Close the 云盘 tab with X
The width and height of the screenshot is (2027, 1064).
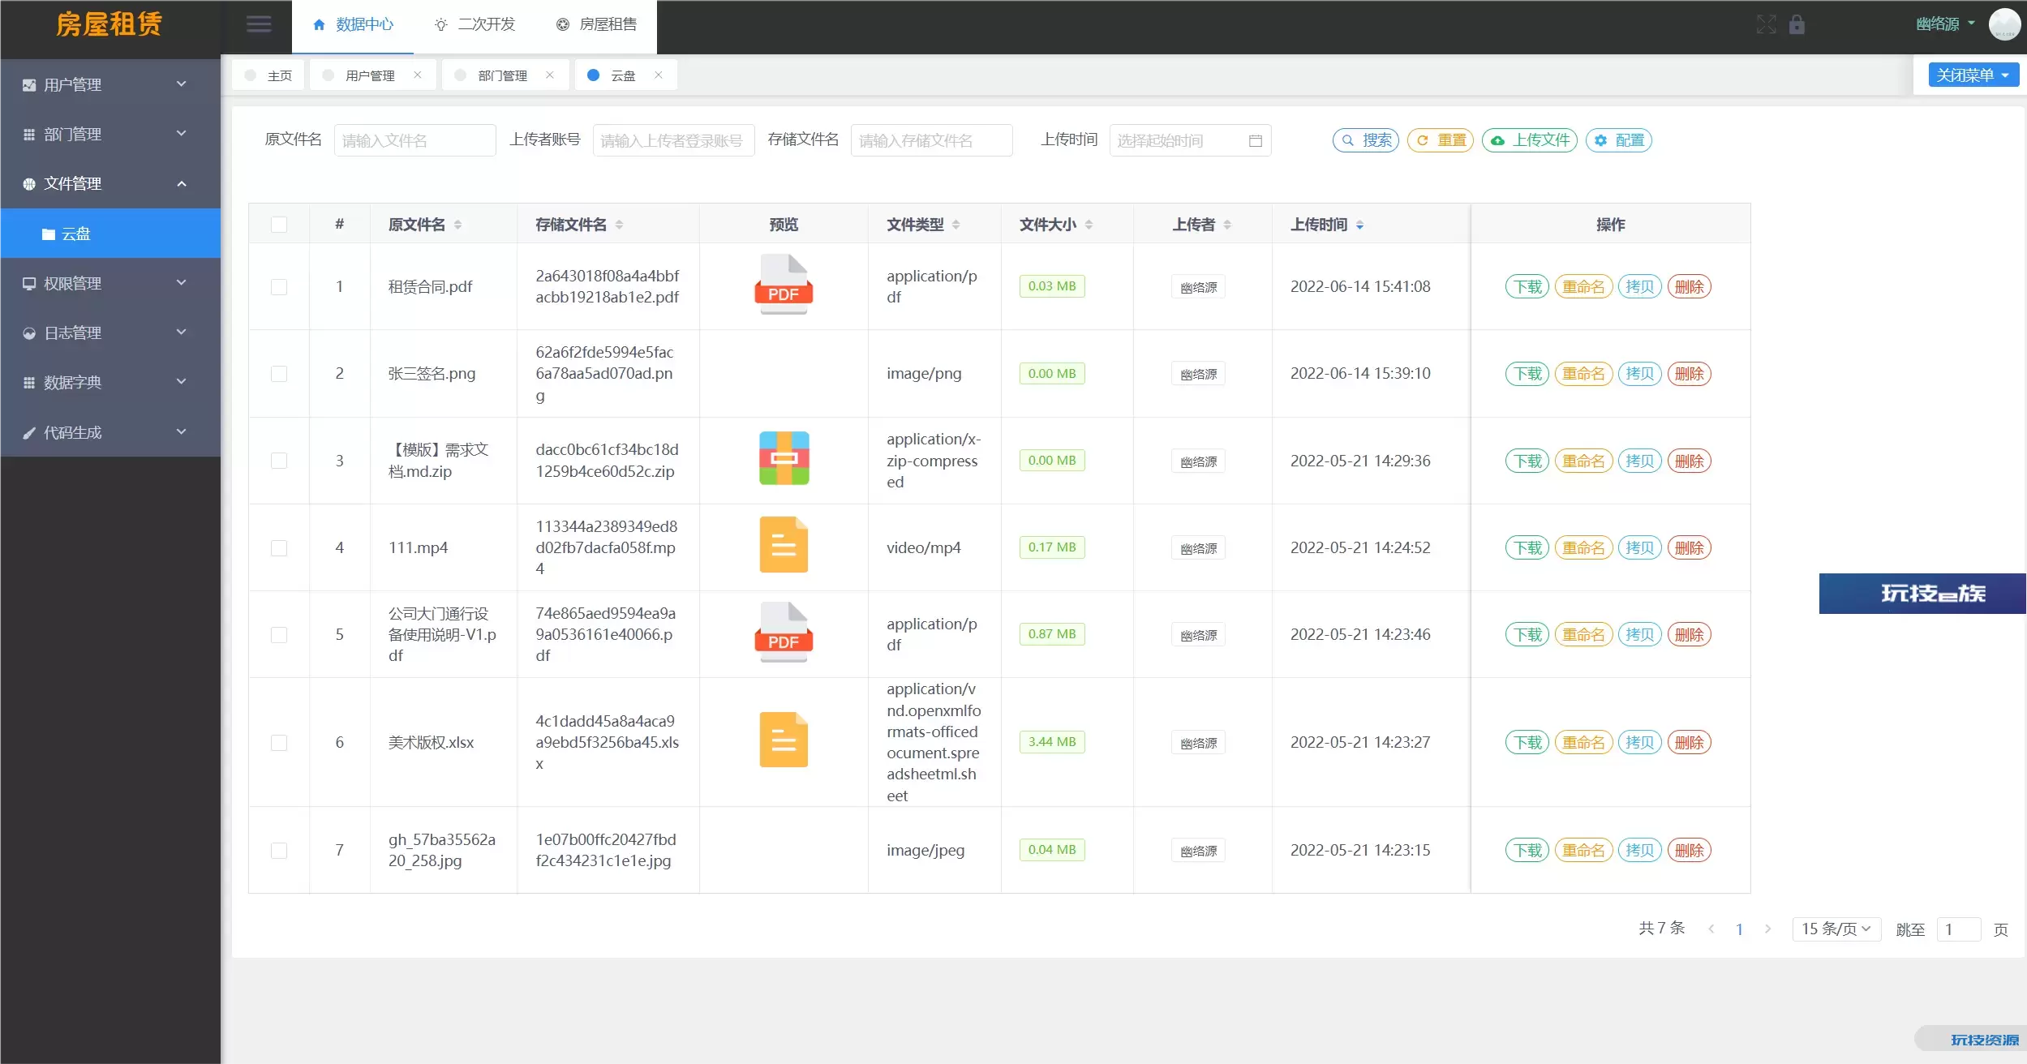[659, 75]
